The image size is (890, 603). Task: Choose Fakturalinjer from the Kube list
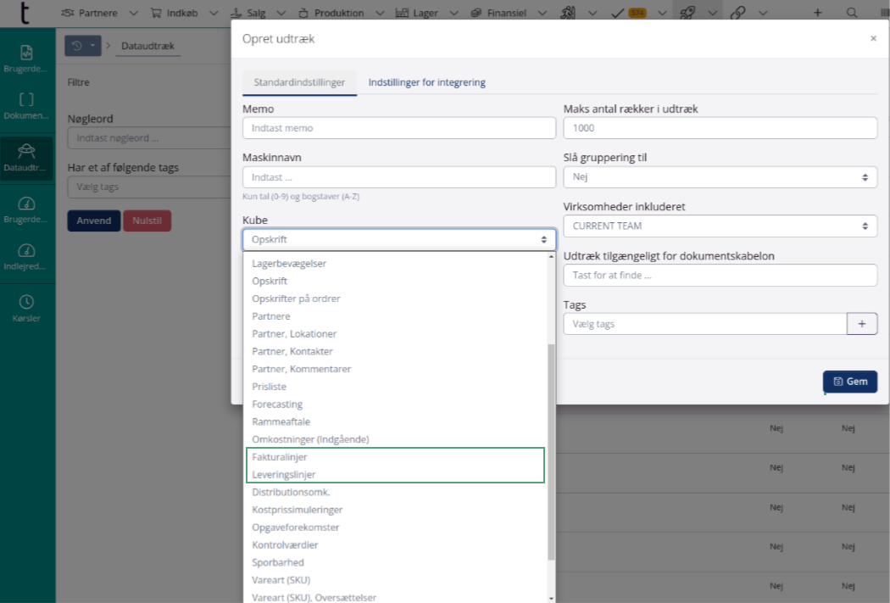tap(280, 457)
